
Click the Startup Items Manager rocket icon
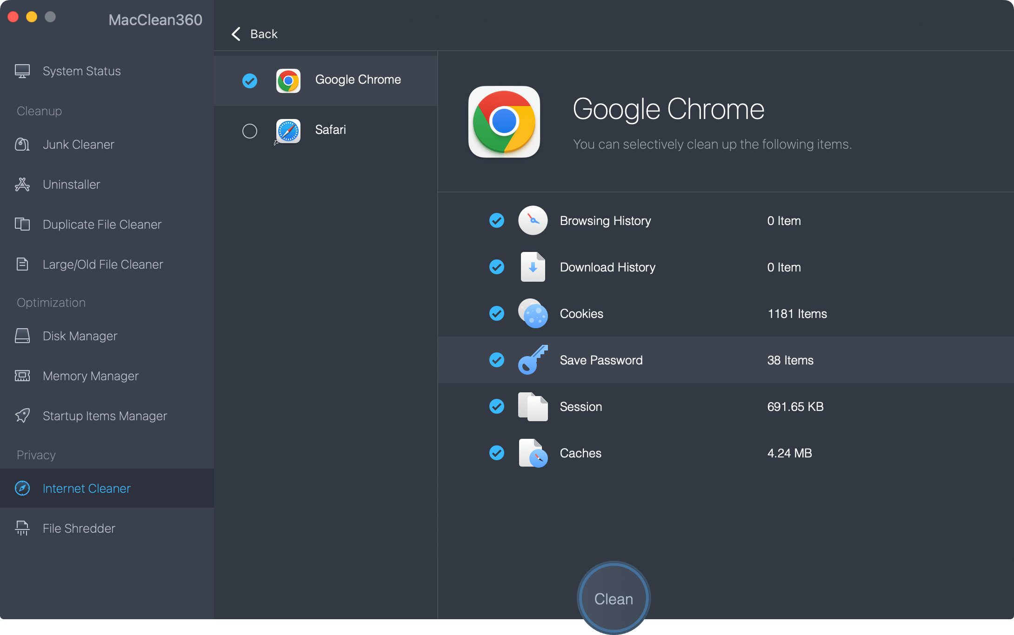pyautogui.click(x=22, y=416)
